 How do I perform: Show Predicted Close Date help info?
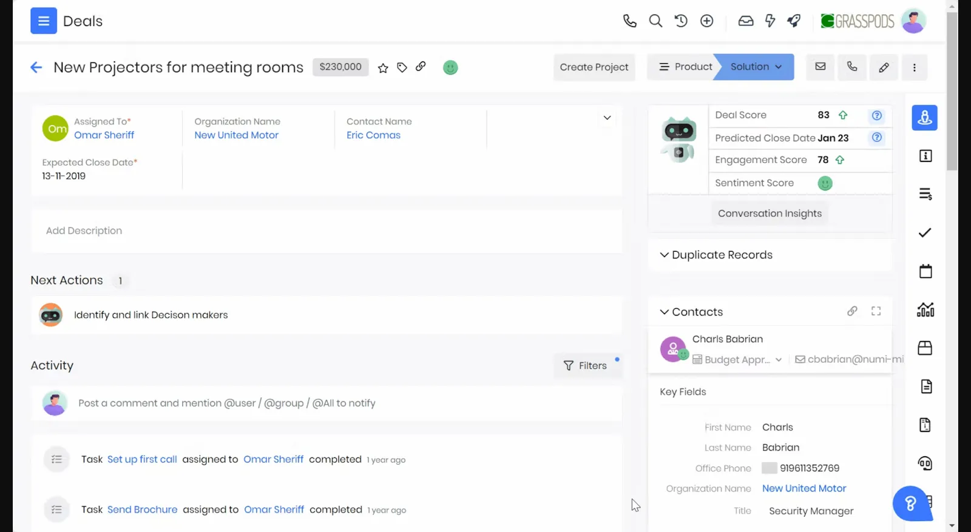[x=877, y=138]
